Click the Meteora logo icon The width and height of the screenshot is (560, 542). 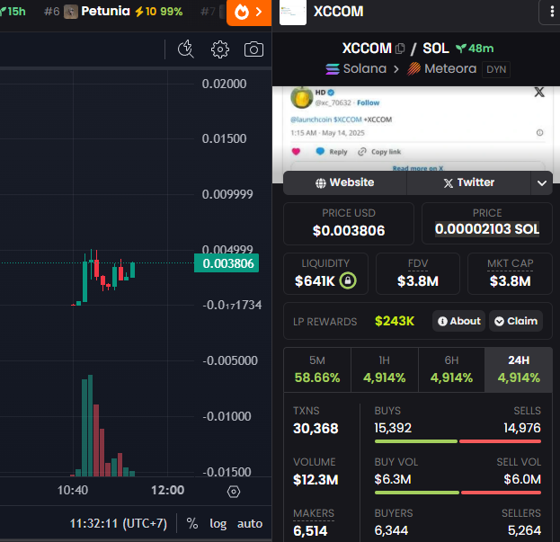coord(413,68)
